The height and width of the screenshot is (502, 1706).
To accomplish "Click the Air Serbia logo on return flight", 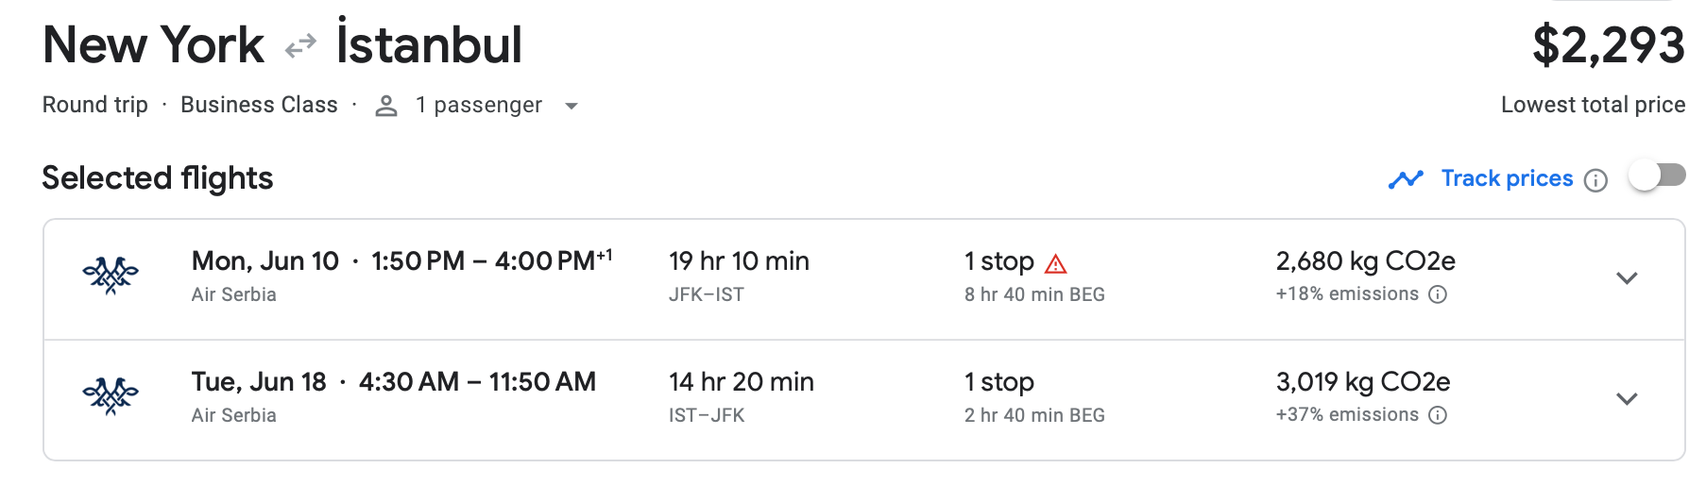I will 111,396.
